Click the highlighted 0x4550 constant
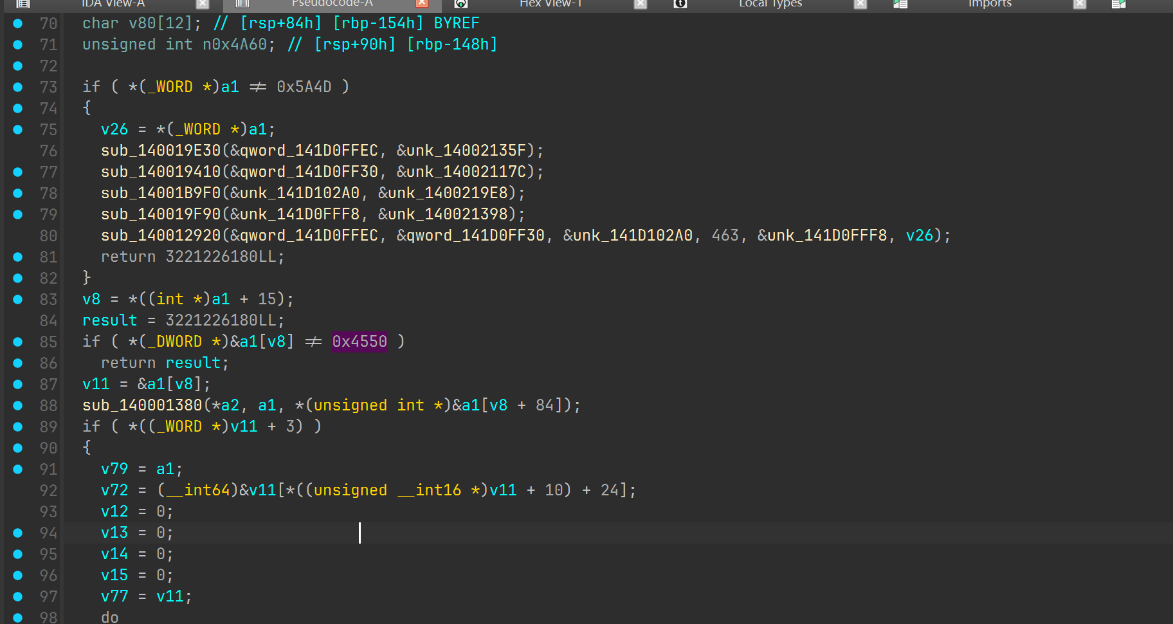The image size is (1173, 624). tap(359, 342)
